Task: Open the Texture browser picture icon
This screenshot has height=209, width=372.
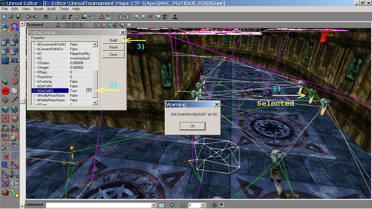Action: (84, 17)
